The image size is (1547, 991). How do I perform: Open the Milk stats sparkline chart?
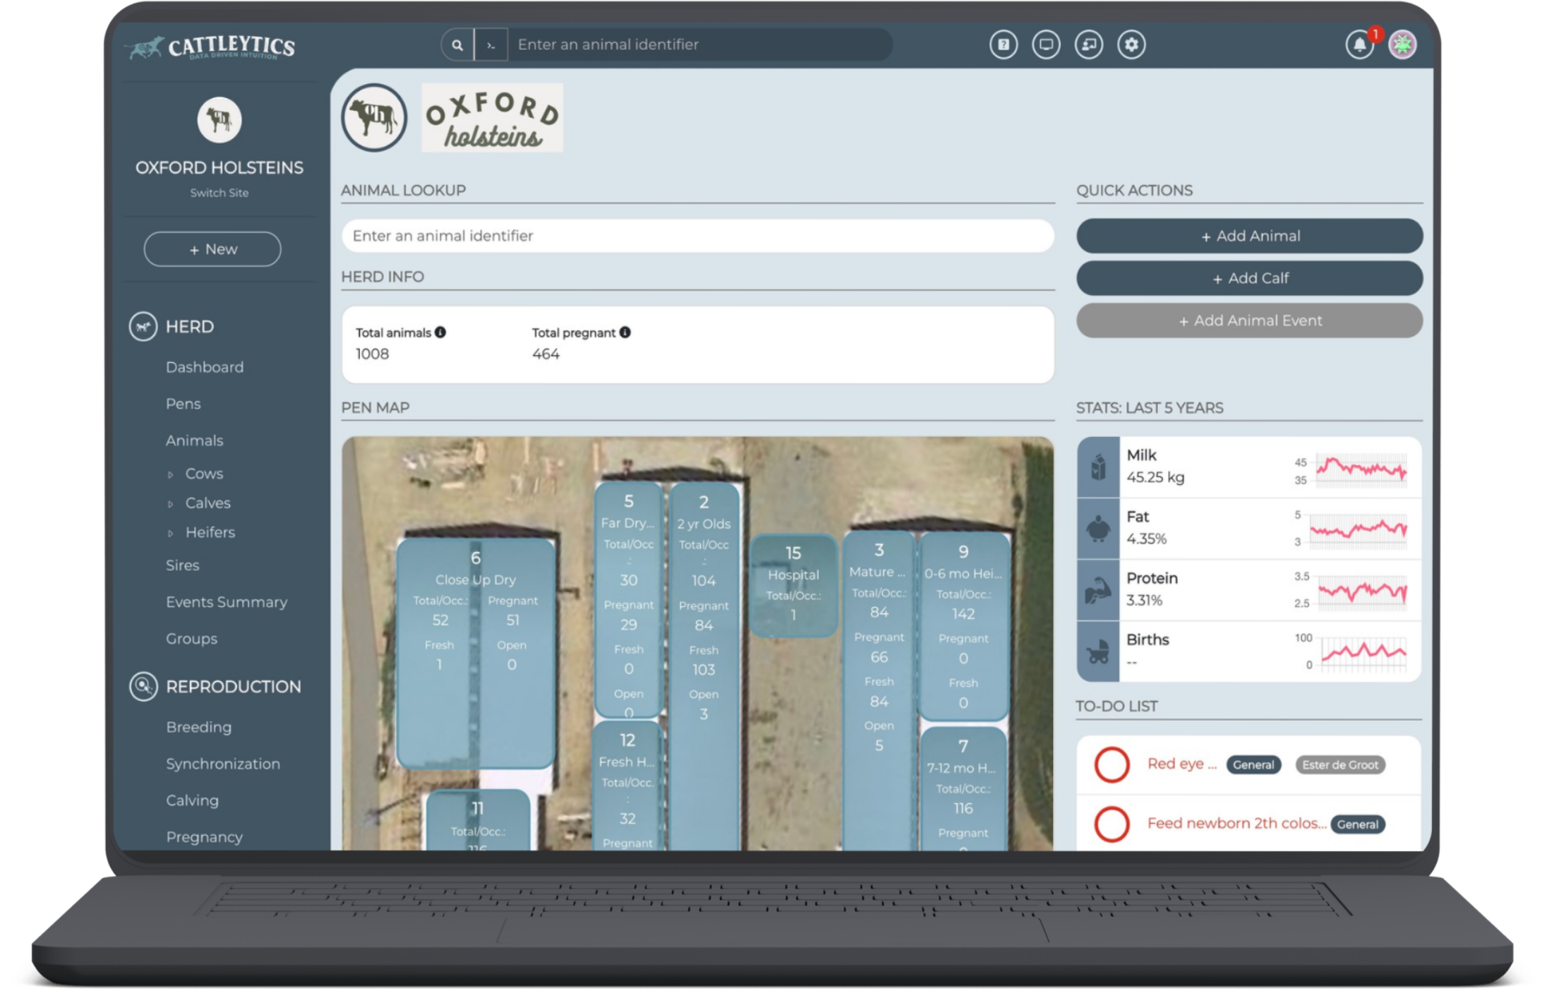pyautogui.click(x=1361, y=469)
